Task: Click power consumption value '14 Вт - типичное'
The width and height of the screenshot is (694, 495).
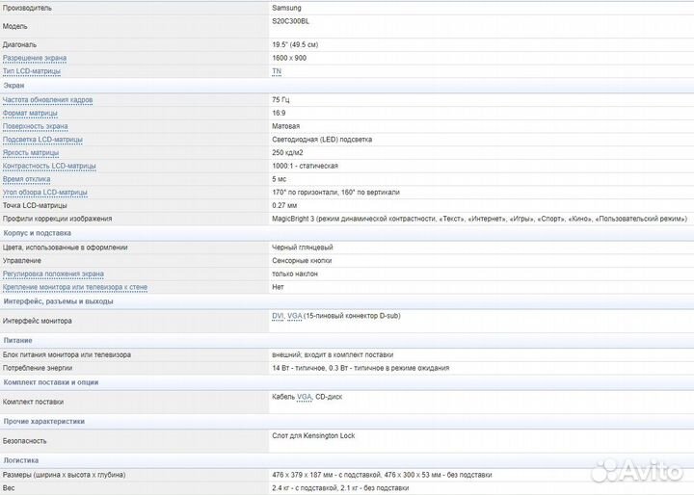Action: pyautogui.click(x=299, y=368)
